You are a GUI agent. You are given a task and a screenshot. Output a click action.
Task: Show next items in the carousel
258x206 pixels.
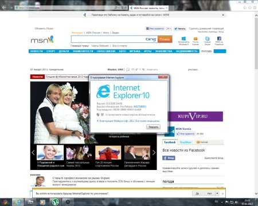point(154,152)
